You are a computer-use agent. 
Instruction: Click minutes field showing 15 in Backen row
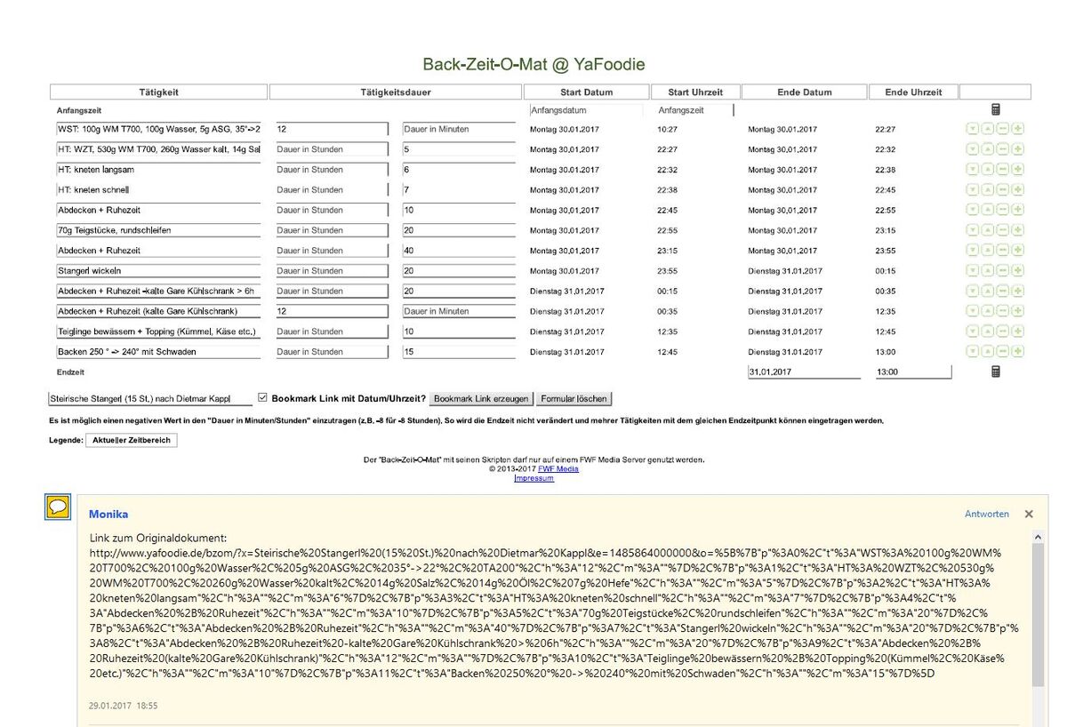(x=459, y=352)
